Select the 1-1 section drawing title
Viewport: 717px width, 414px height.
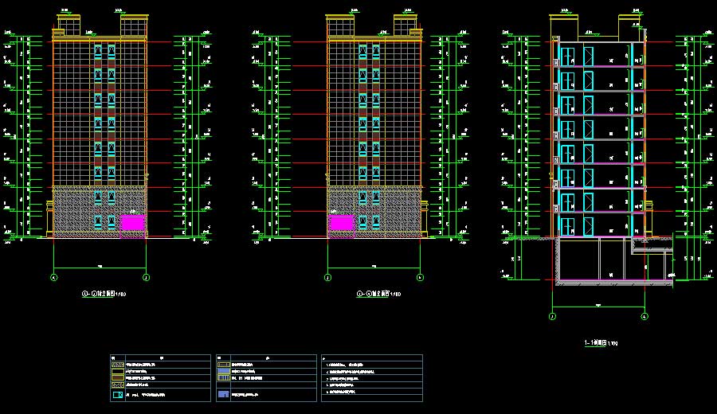[601, 342]
